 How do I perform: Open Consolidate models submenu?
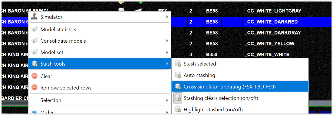(100, 41)
